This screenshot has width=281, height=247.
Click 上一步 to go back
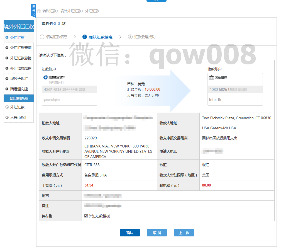pyautogui.click(x=184, y=233)
